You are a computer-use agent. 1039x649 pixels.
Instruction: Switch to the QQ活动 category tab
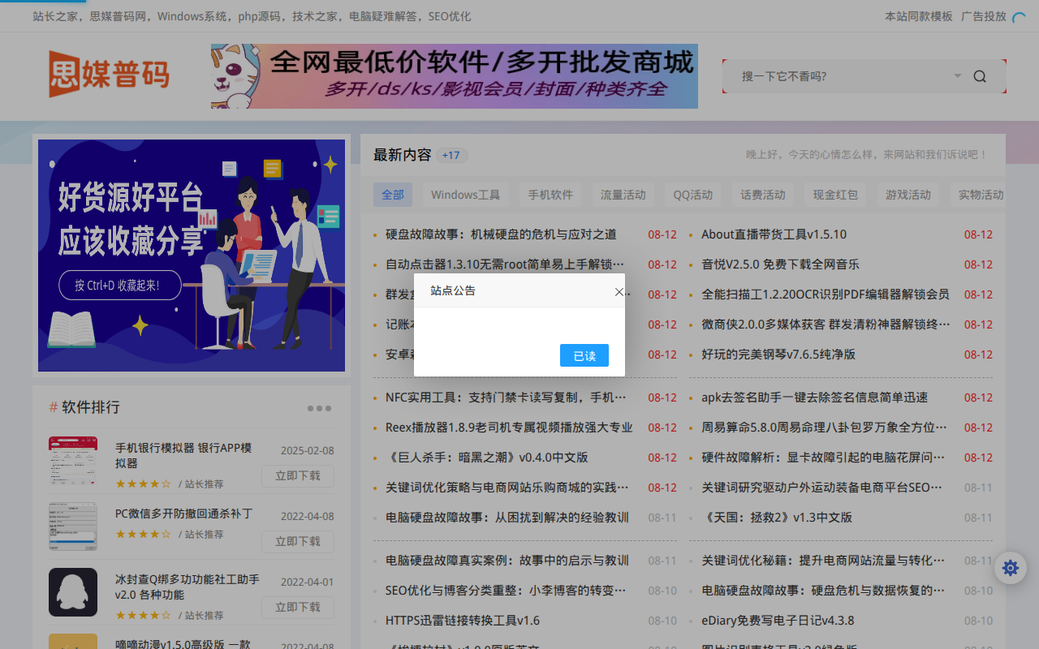coord(692,195)
